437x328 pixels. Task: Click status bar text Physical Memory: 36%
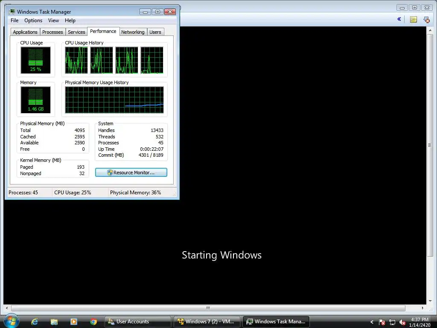135,193
